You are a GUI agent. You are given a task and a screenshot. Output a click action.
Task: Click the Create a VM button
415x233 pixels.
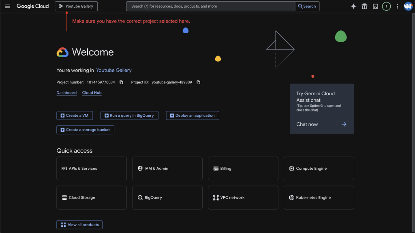75,115
